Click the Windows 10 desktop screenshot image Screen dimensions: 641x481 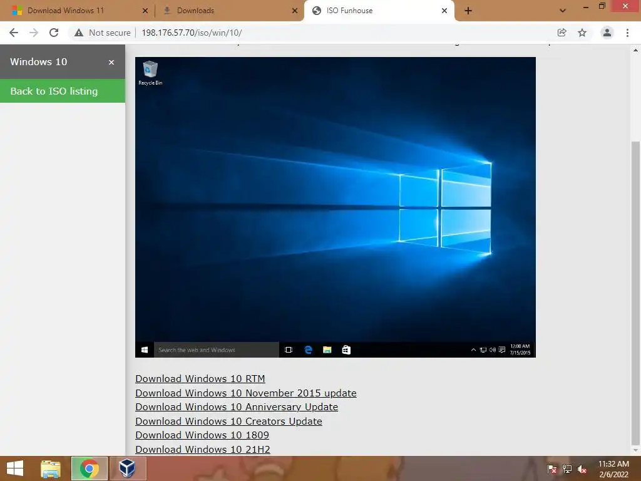pos(336,207)
